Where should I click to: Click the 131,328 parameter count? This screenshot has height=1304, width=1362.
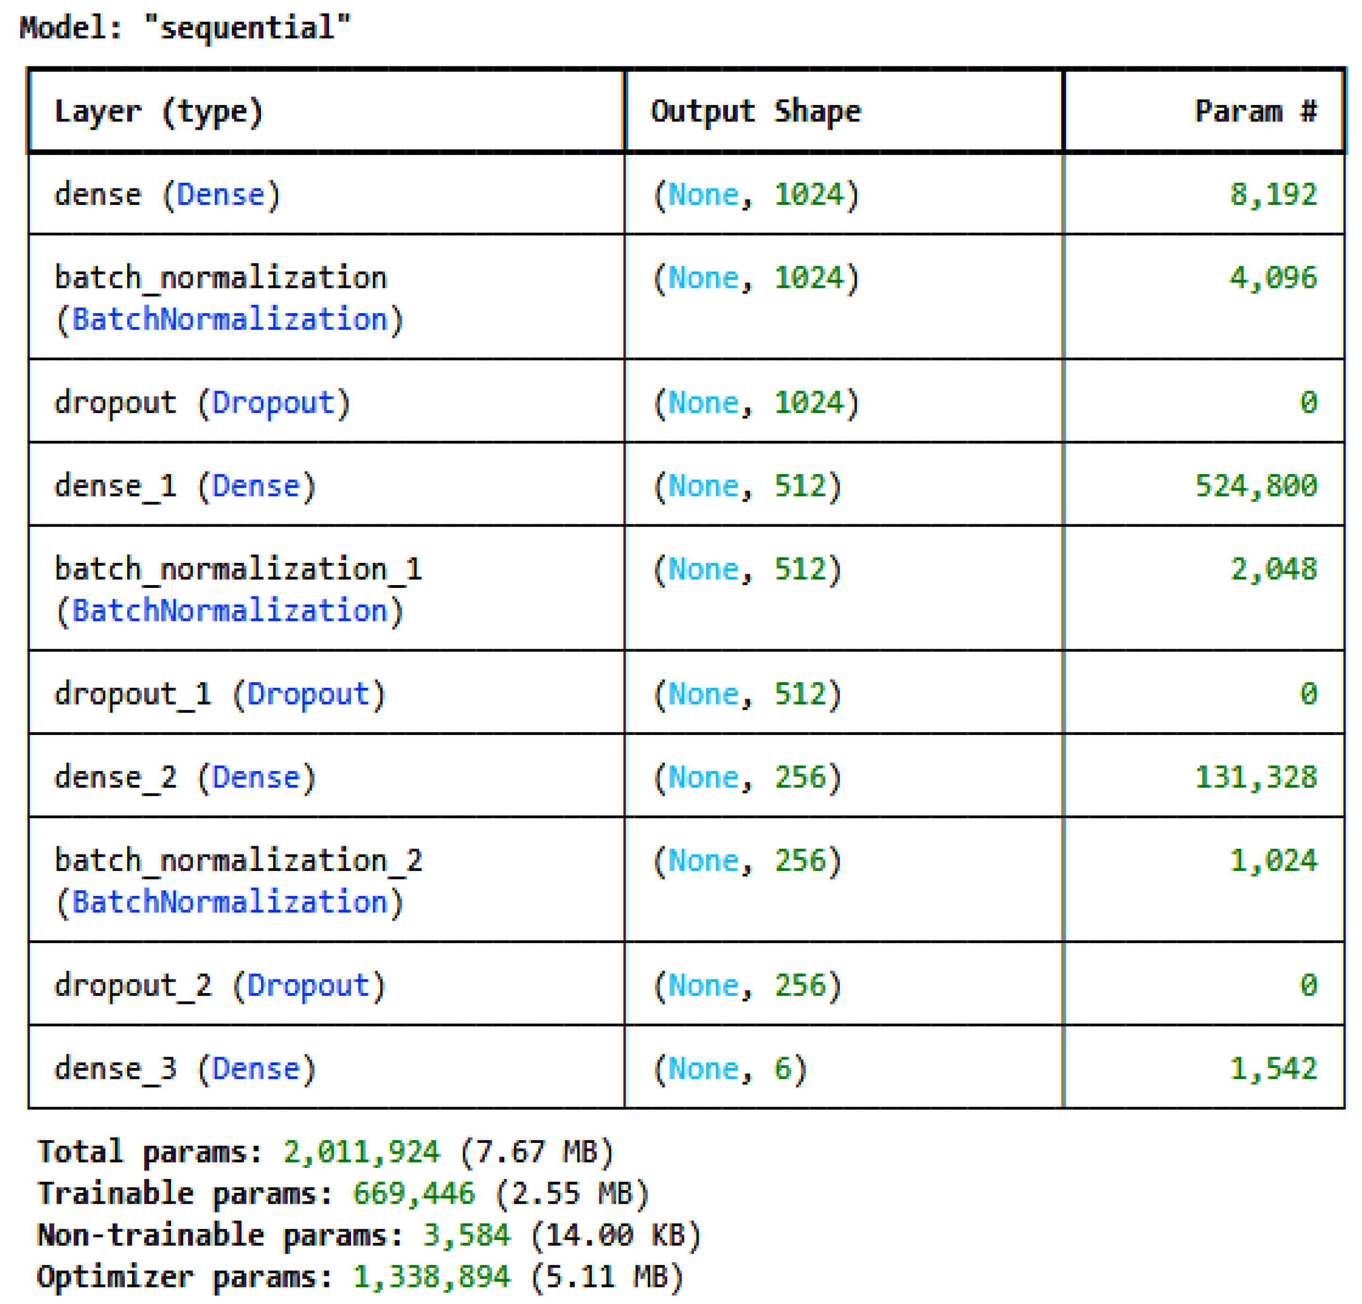pos(1256,777)
